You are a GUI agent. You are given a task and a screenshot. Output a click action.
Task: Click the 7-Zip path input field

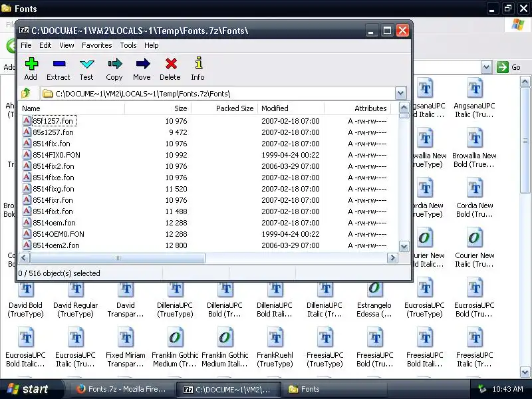pos(217,93)
